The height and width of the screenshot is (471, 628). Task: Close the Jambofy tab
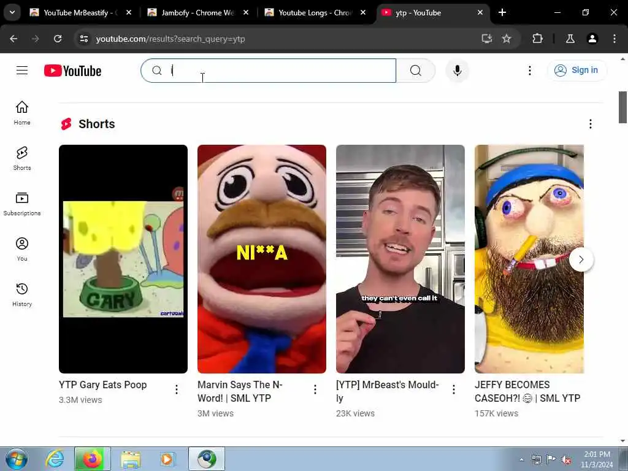pyautogui.click(x=246, y=12)
